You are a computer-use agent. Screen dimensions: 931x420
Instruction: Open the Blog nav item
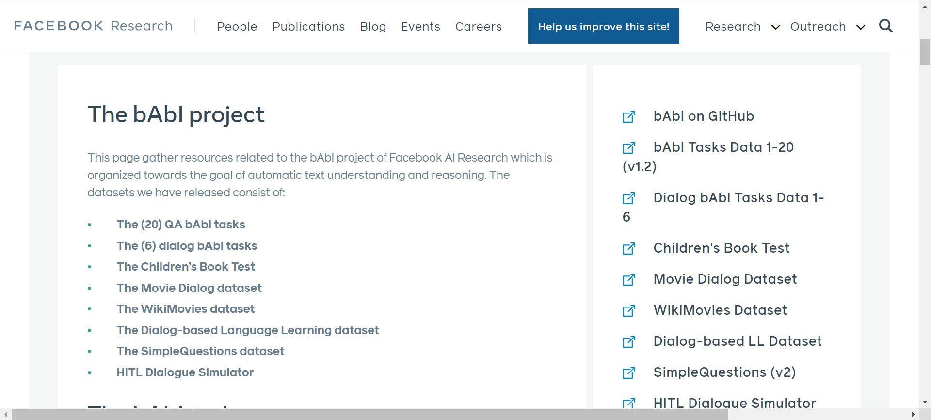coord(373,27)
